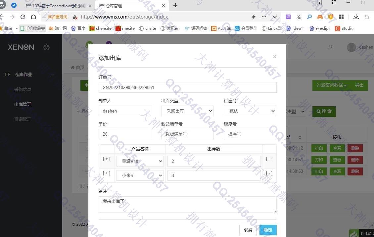The image size is (374, 237).
Task: Click the 单价 field with value 20
Action: (x=125, y=134)
